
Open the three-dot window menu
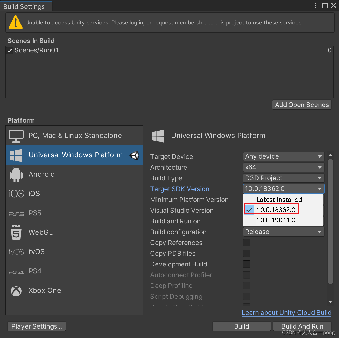click(x=315, y=5)
